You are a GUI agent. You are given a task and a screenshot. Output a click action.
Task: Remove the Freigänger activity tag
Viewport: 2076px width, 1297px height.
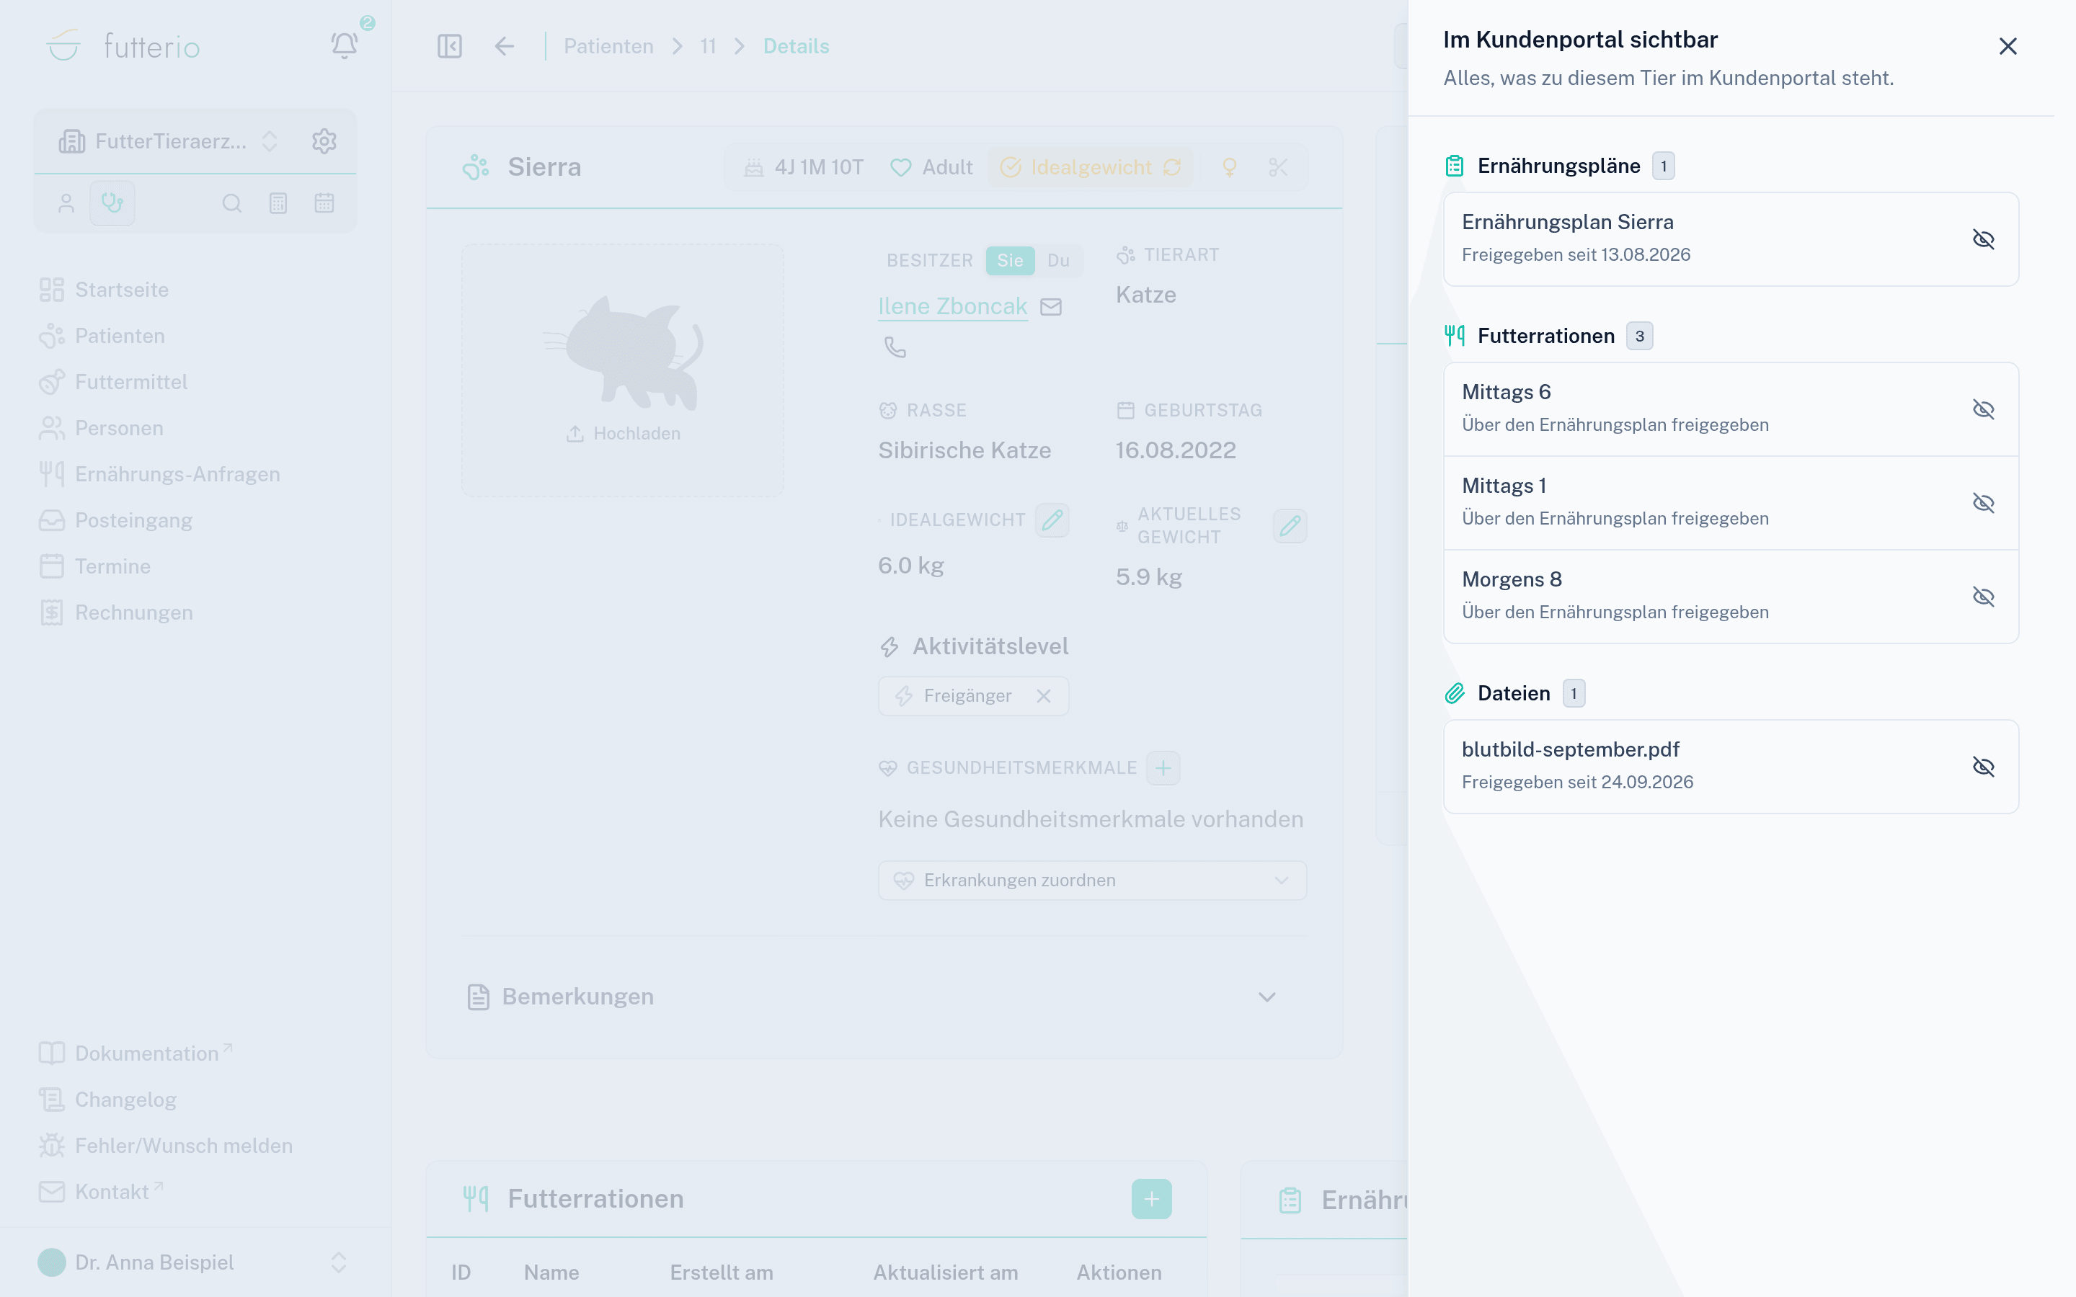point(1043,695)
